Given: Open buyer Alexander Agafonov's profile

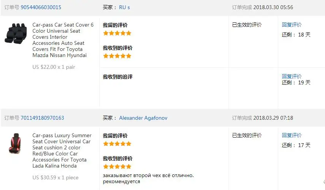Looking at the screenshot, I should (x=143, y=118).
